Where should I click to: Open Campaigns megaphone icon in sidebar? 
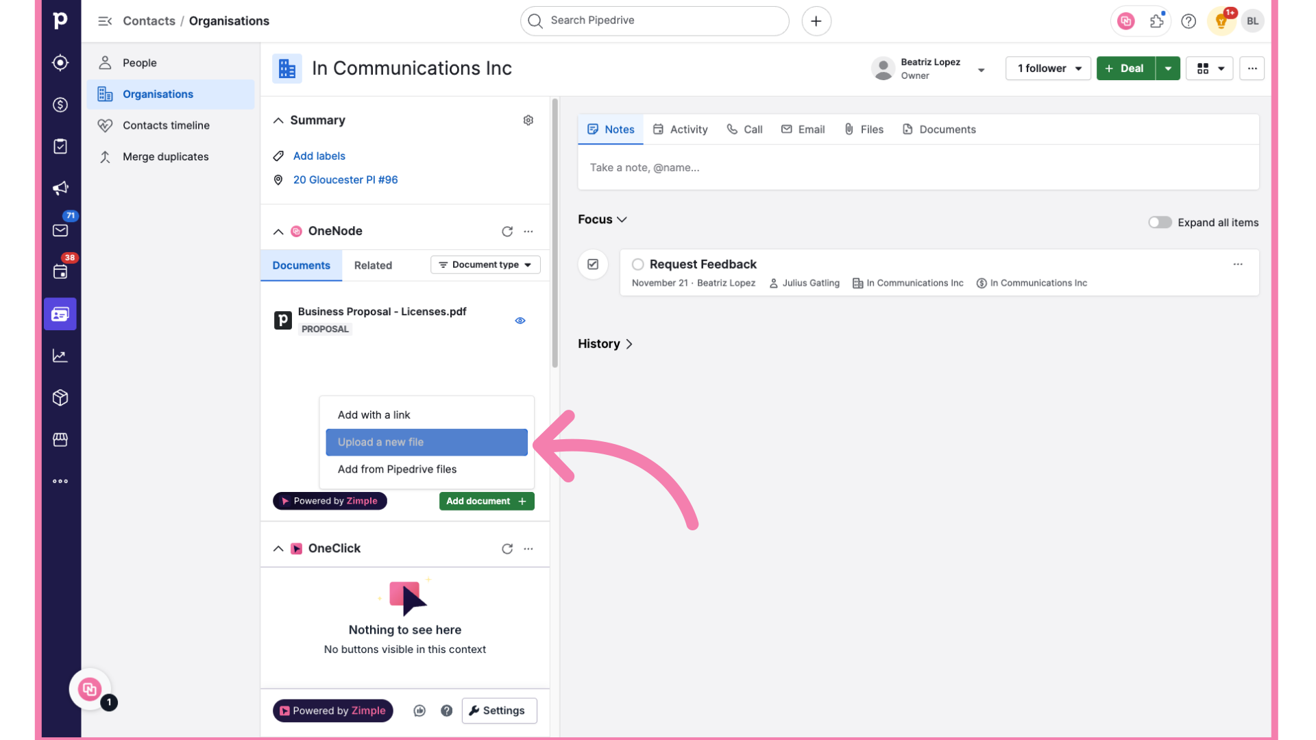click(60, 188)
